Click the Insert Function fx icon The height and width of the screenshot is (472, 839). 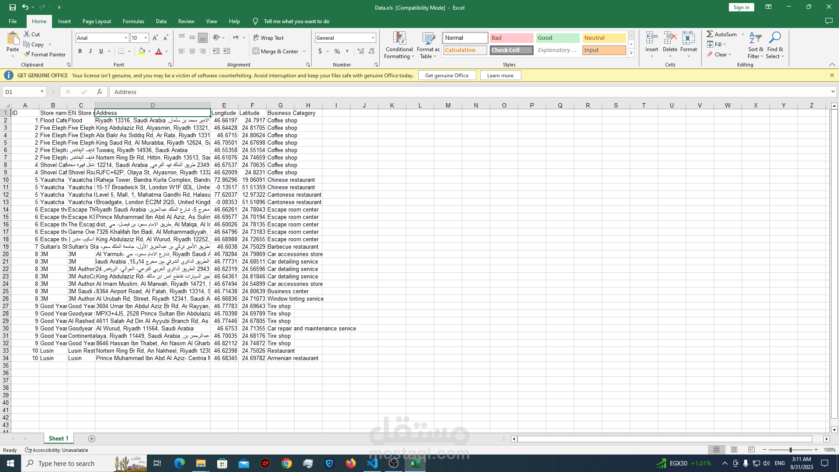(x=100, y=92)
